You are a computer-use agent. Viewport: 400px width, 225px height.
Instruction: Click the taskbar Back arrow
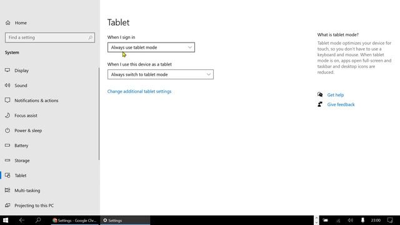22,220
